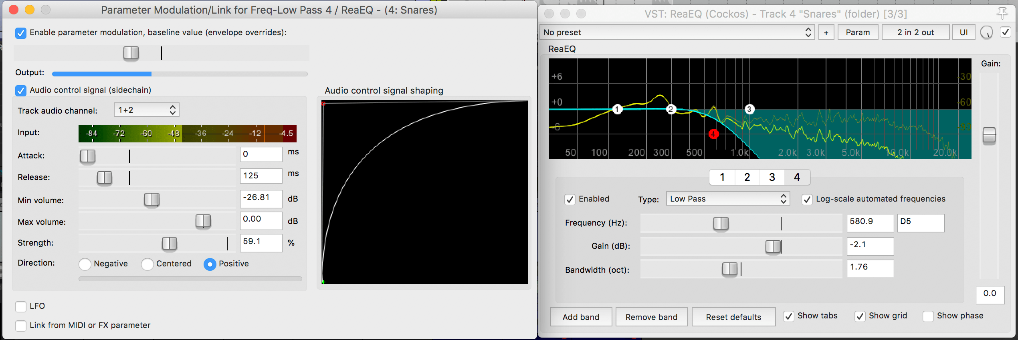Viewport: 1018px width, 340px height.
Task: Switch to band tab 3
Action: pyautogui.click(x=772, y=177)
